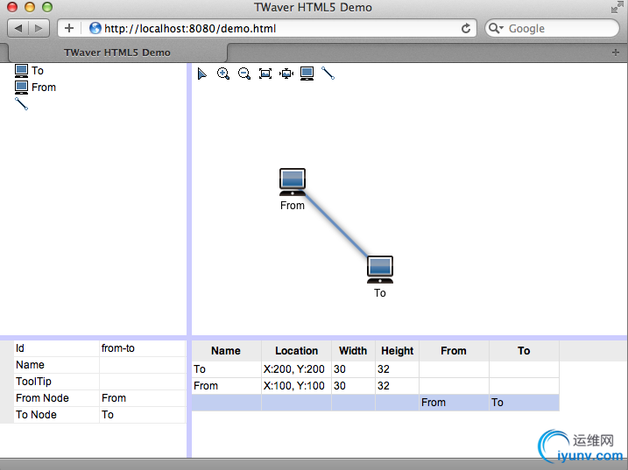Click the Id property label

(x=20, y=348)
